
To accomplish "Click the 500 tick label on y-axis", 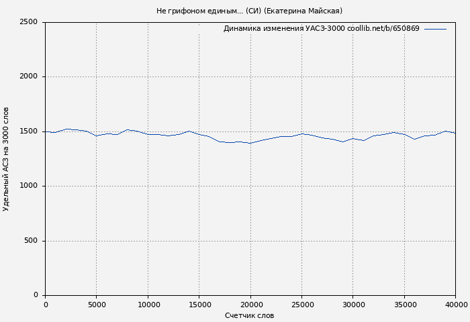I will tap(31, 241).
